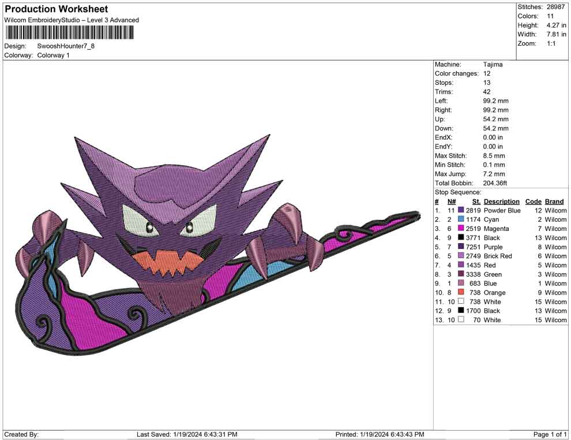Image resolution: width=571 pixels, height=440 pixels.
Task: Select the Max Stitch value 8.5 mm
Action: click(x=494, y=155)
